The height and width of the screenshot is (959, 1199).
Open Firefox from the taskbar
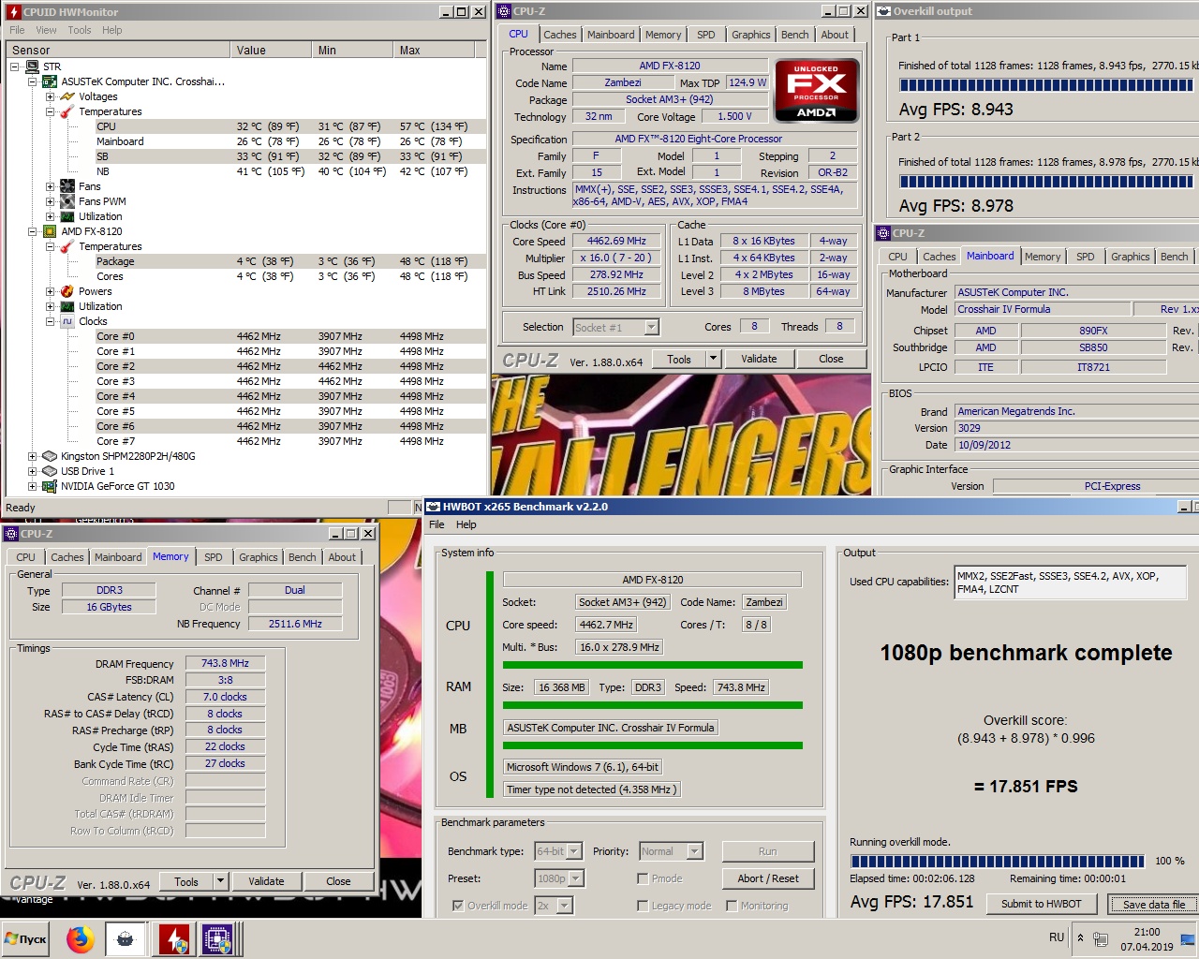[81, 938]
